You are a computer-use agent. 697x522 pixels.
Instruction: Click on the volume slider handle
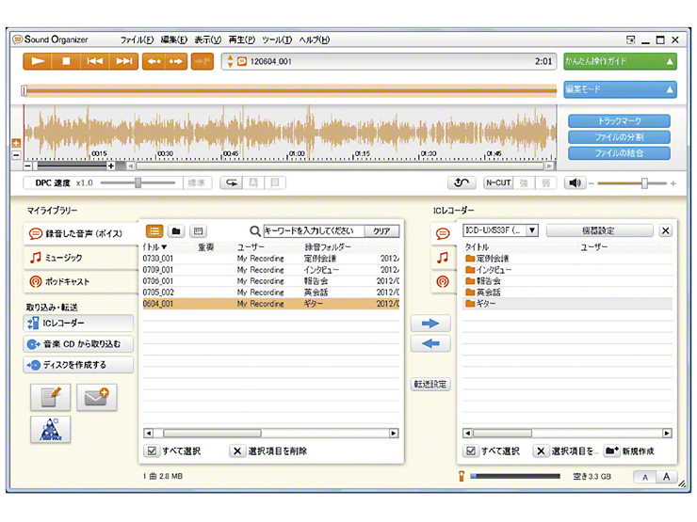click(x=644, y=183)
